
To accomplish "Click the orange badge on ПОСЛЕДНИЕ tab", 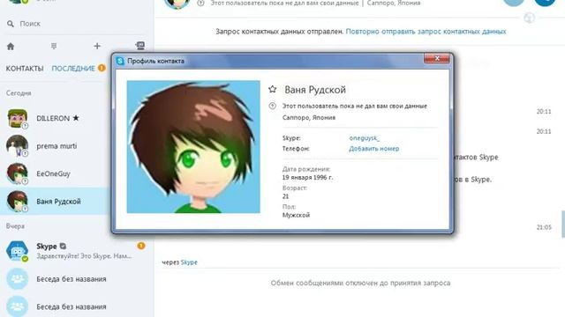I will pyautogui.click(x=102, y=68).
